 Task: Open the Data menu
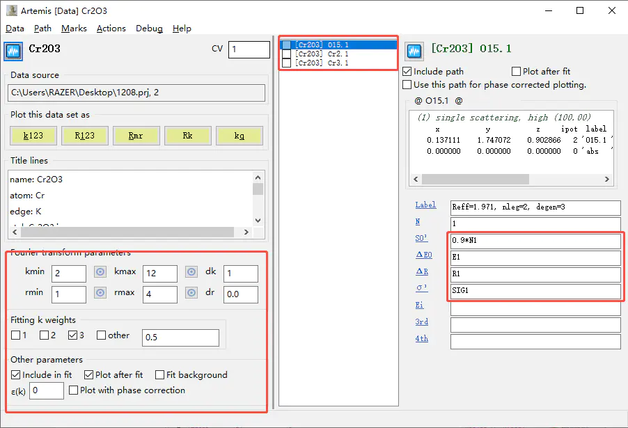15,29
